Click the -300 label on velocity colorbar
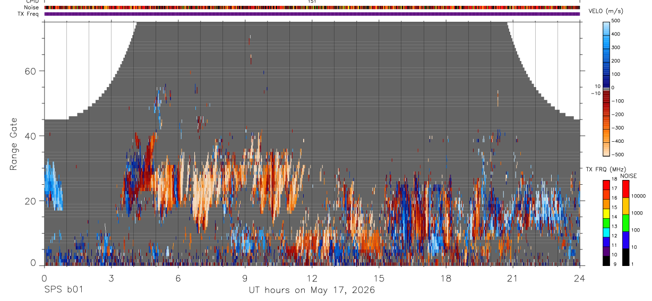The image size is (652, 301). [619, 128]
